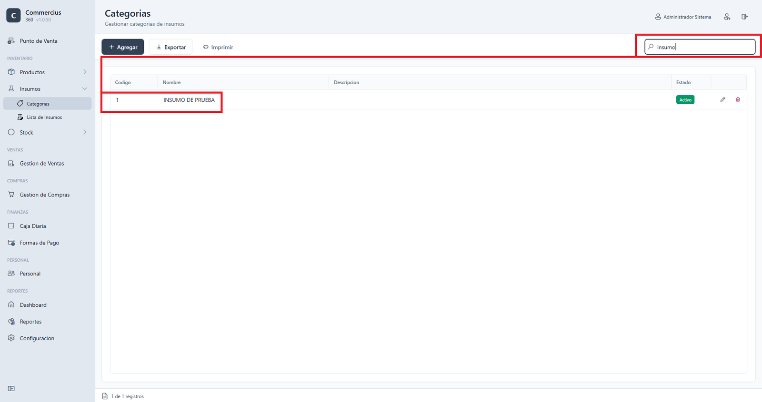The width and height of the screenshot is (762, 402).
Task: Click the search magnifier icon
Action: (x=651, y=47)
